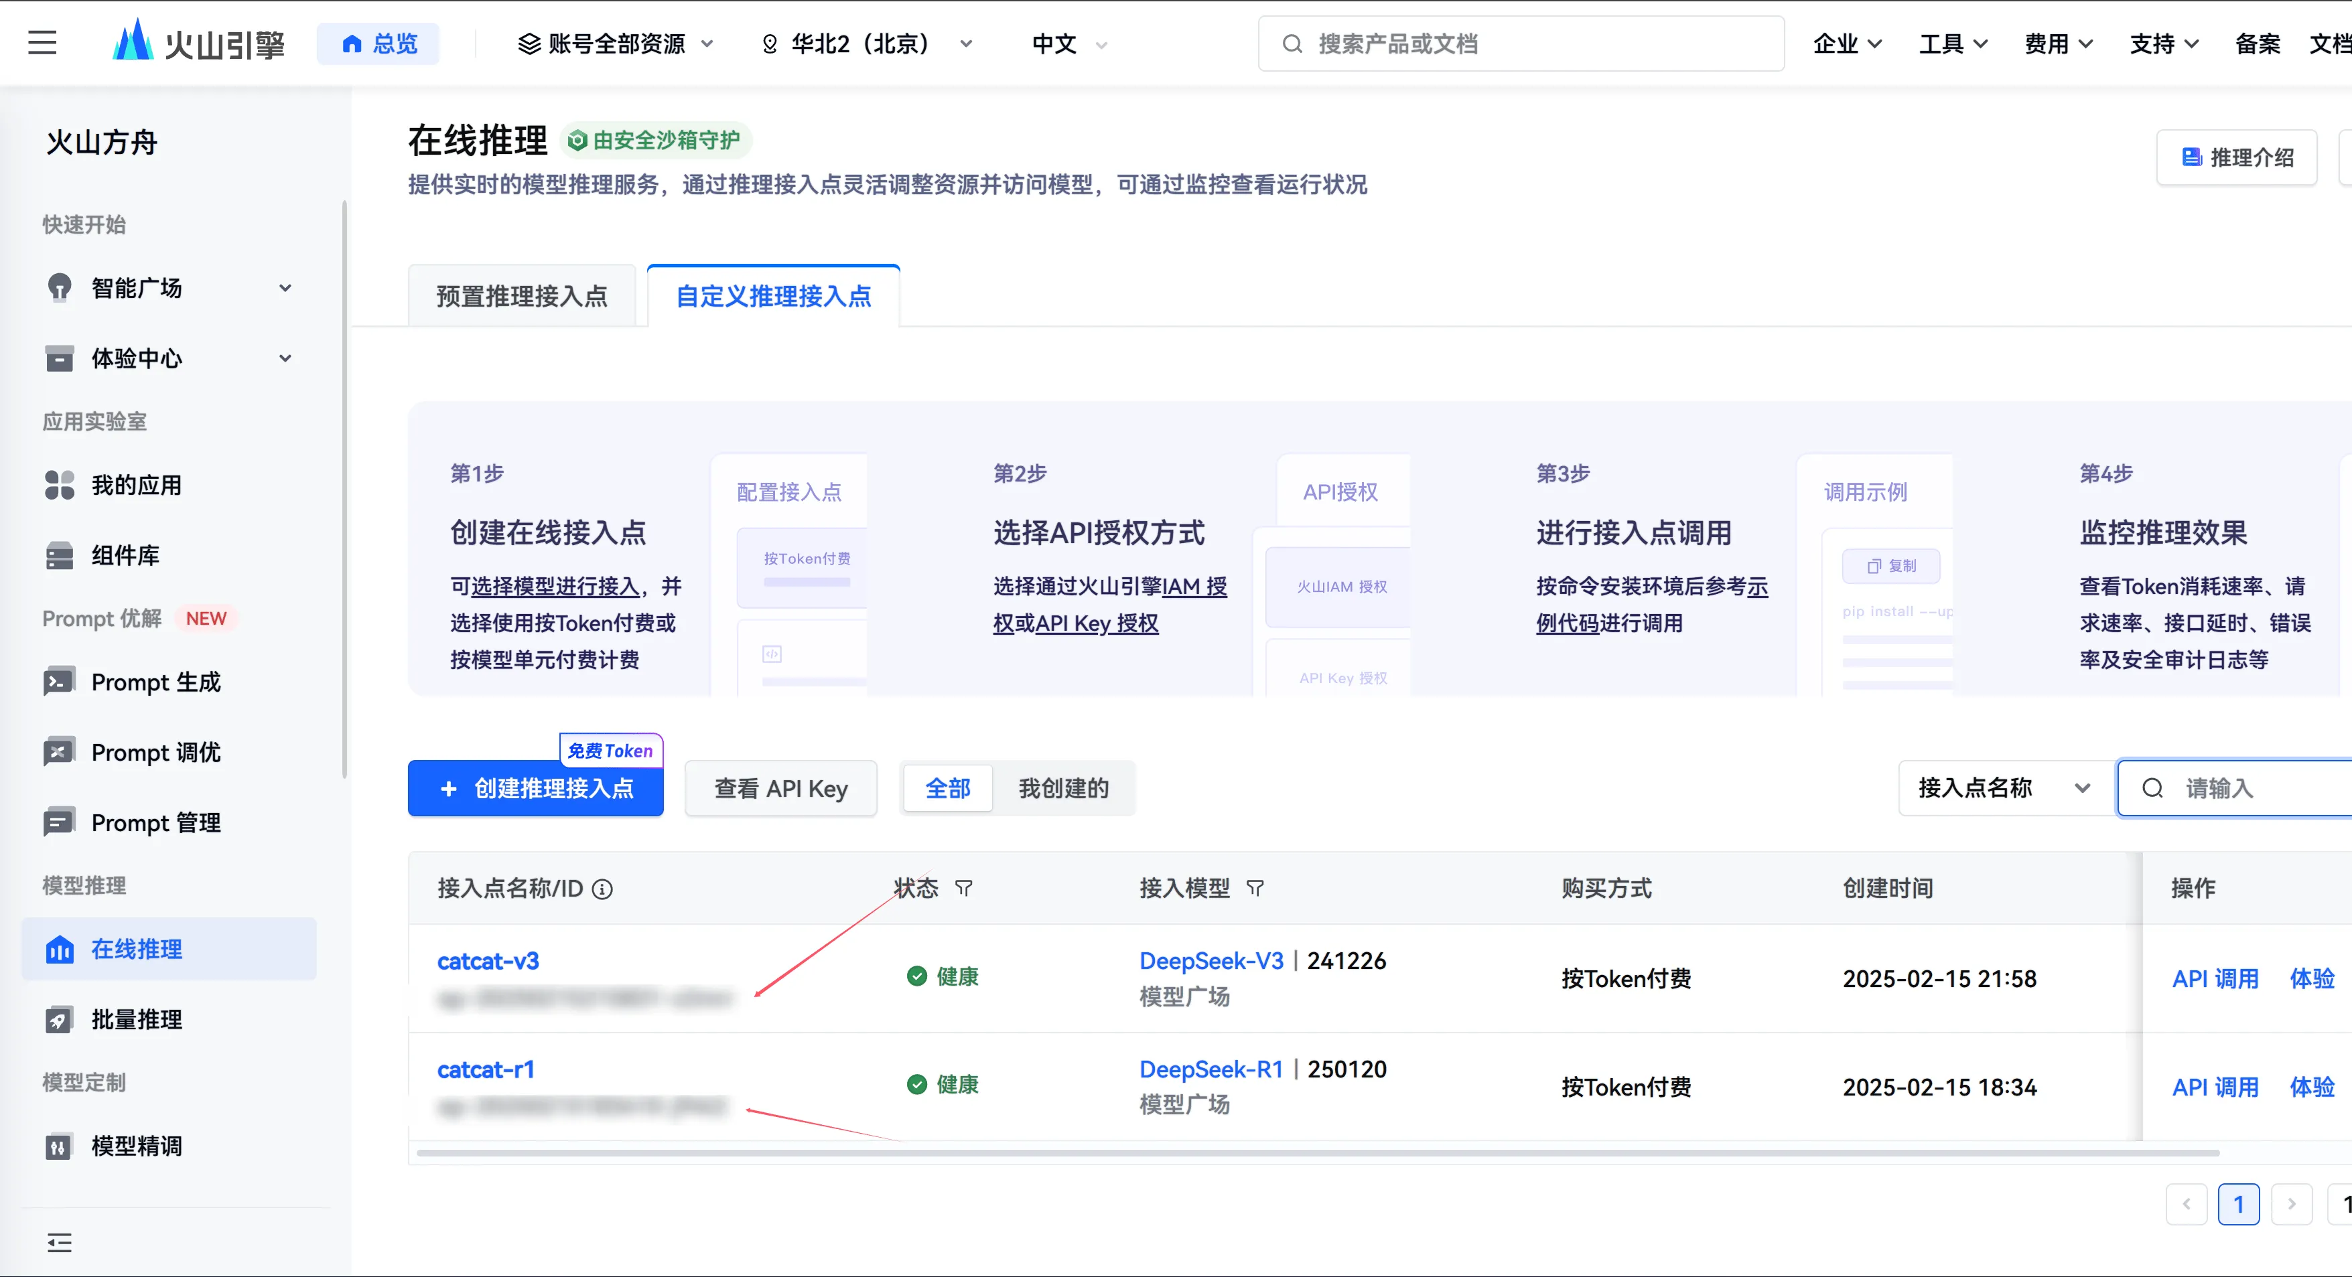Open 状态 column filter icon
Viewport: 2352px width, 1277px height.
(964, 888)
